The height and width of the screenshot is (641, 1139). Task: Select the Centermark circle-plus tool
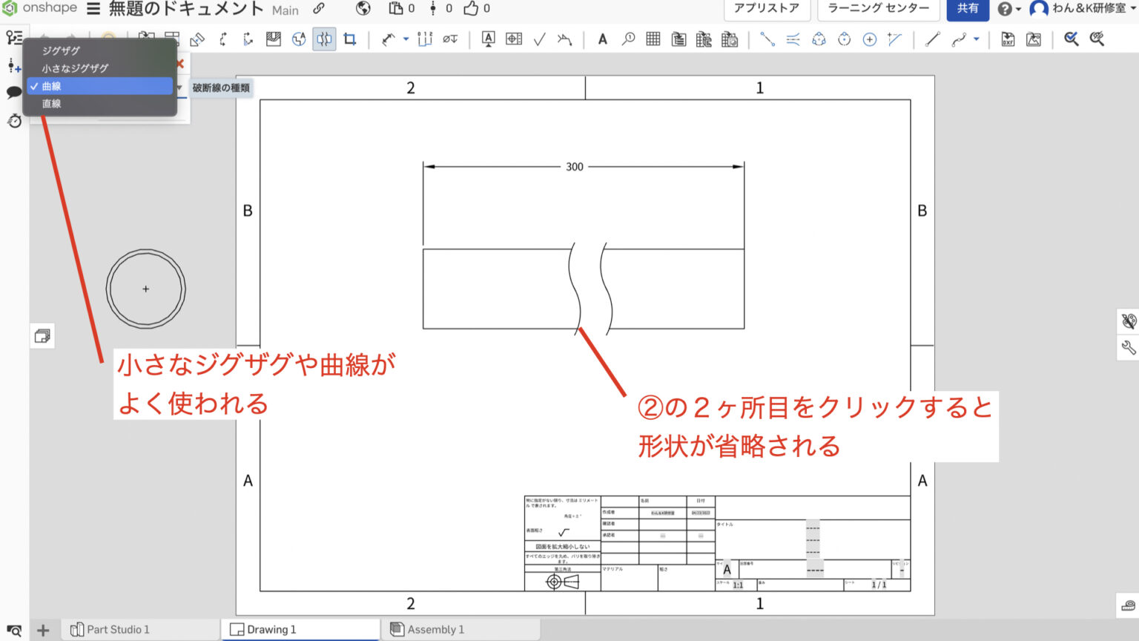coord(870,39)
